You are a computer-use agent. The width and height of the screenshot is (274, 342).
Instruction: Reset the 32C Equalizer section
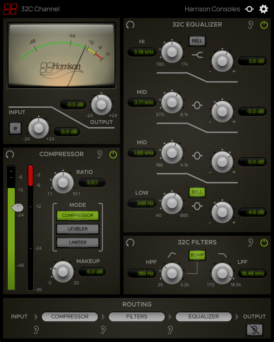[x=130, y=25]
